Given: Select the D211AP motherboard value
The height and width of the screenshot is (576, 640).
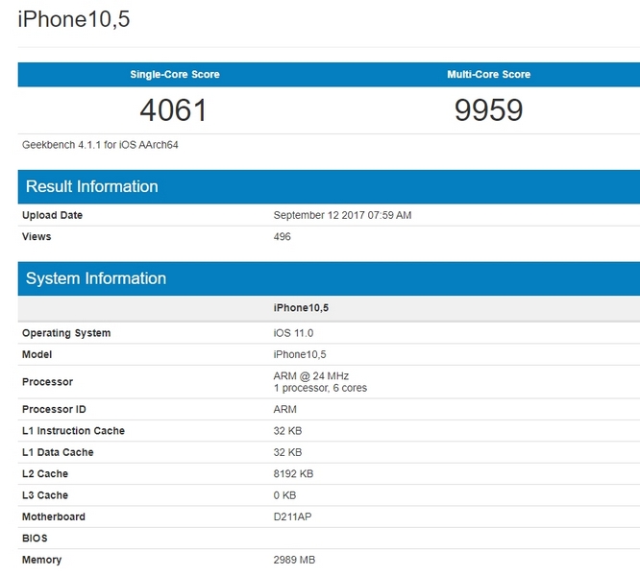Looking at the screenshot, I should pyautogui.click(x=292, y=516).
